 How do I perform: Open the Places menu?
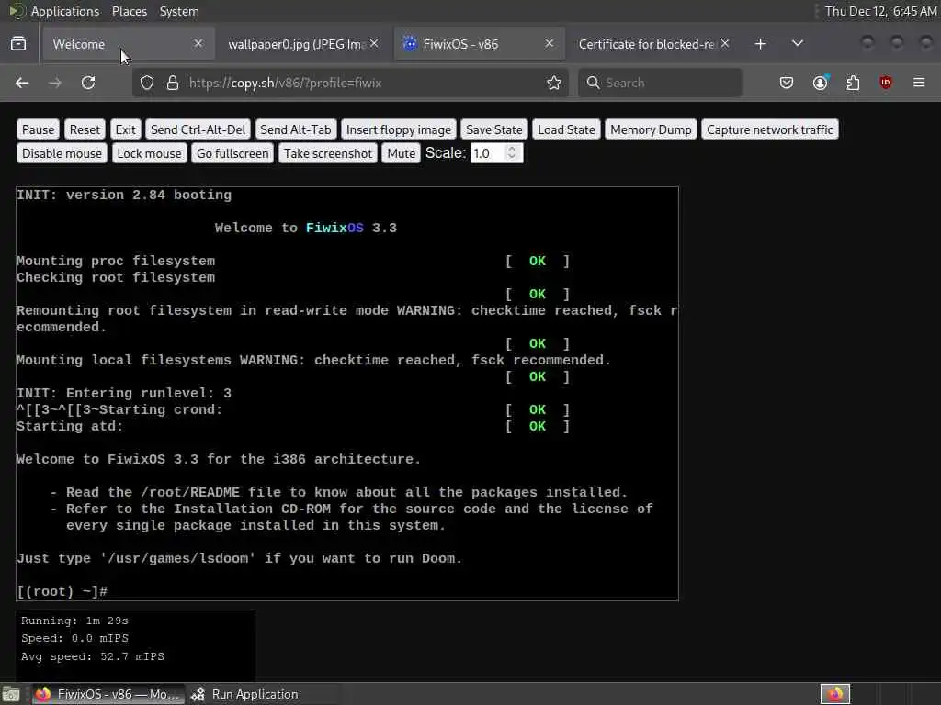click(129, 11)
